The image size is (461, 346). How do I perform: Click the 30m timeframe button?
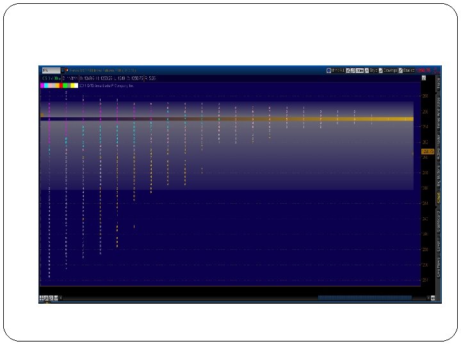(360, 70)
